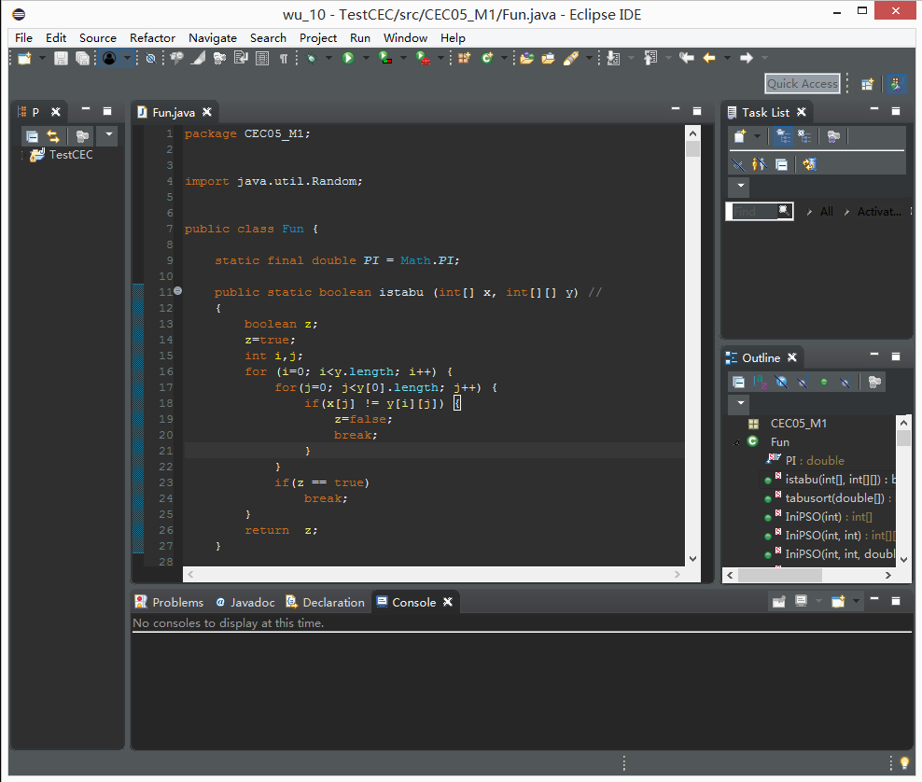922x782 pixels.
Task: Open the Run button dropdown arrow
Action: click(366, 58)
